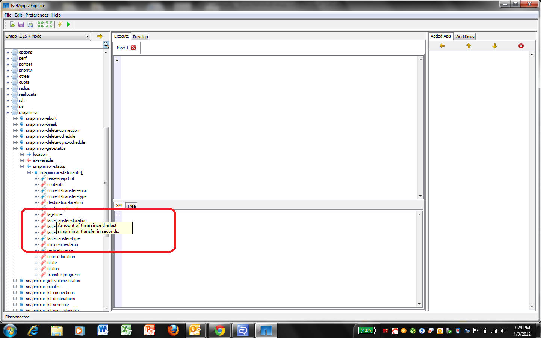
Task: Expand the snapmirror-break node
Action: pyautogui.click(x=15, y=124)
